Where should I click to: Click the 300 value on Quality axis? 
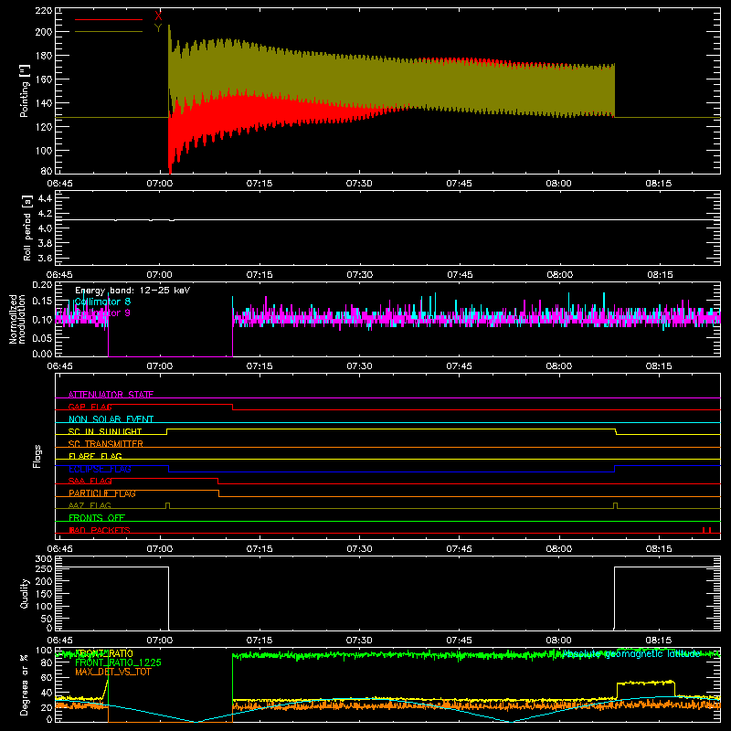pos(44,558)
